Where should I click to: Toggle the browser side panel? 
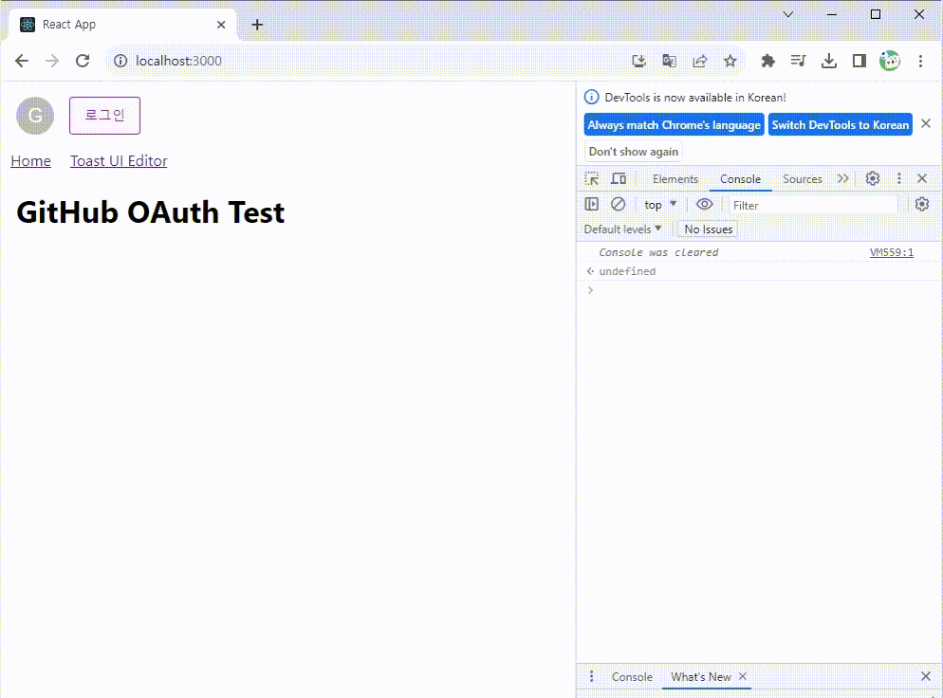click(x=860, y=61)
